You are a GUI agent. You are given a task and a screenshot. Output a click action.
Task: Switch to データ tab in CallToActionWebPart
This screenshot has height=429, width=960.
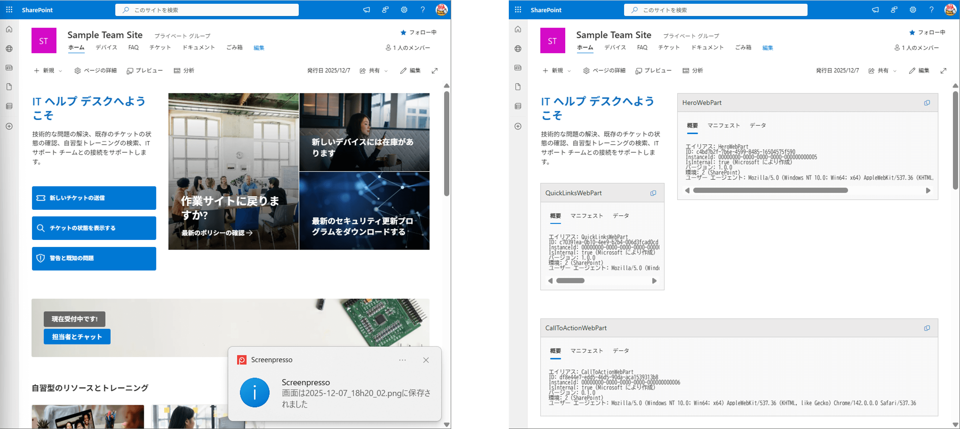[621, 350]
